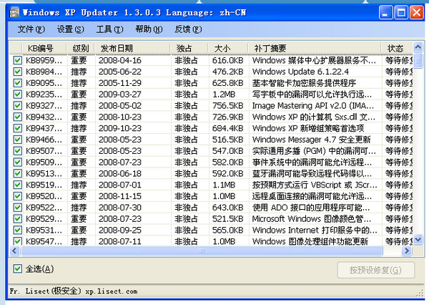429x305 pixels.
Task: Select the date cell 2008-04-16
Action: [120, 60]
